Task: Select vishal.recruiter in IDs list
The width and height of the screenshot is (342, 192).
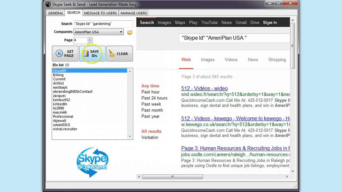Action: (x=90, y=129)
